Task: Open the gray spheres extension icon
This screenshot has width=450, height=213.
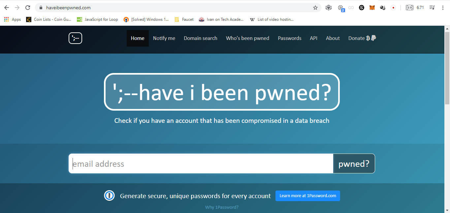Action: [x=383, y=8]
